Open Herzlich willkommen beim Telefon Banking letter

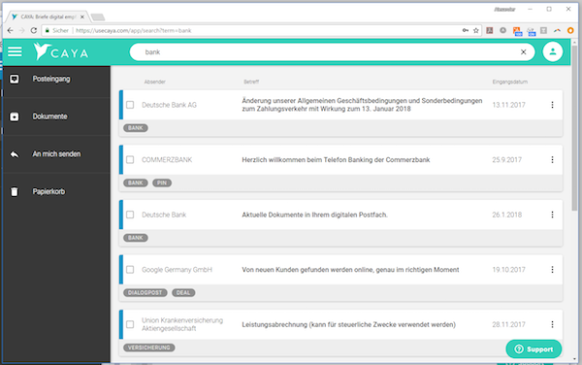(336, 159)
